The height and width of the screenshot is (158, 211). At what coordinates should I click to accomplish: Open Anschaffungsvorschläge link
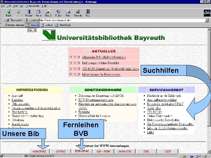click(x=162, y=100)
